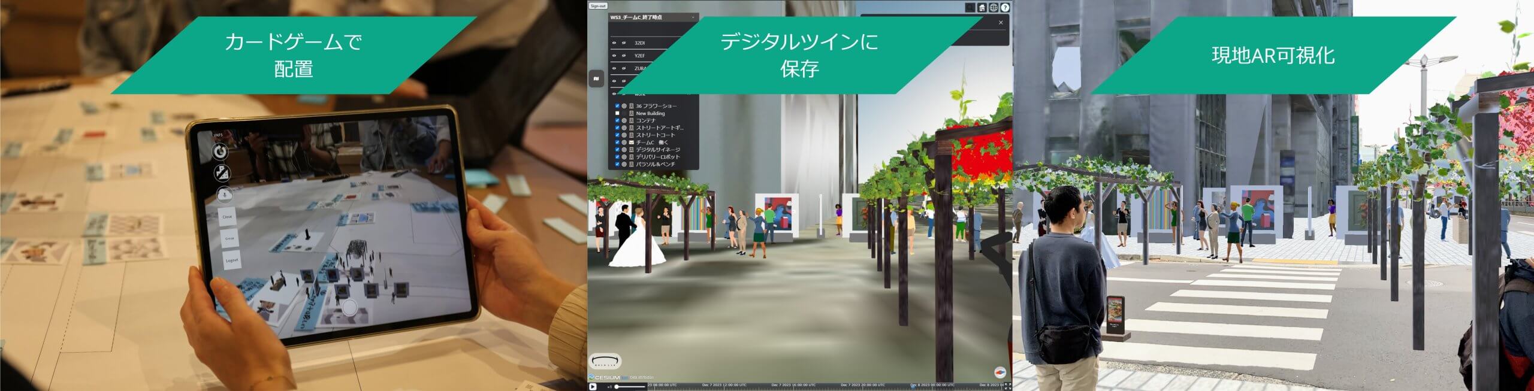1534x391 pixels.
Task: Tap the reset circular arrow icon on the tablet
Action: point(220,151)
